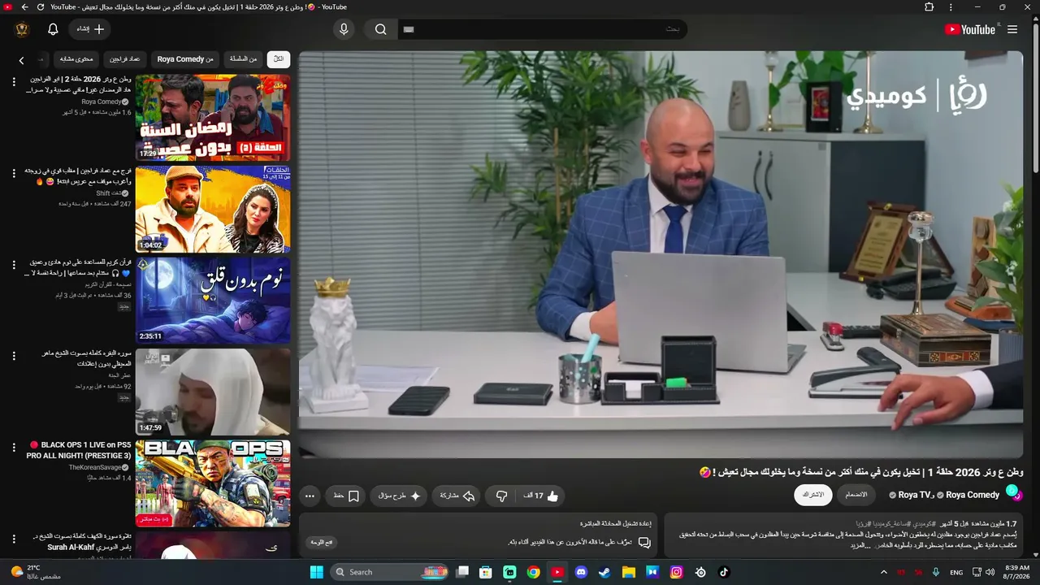Screen dimensions: 1040x585
Task: Open options for BLACK OPS 1 LIVE video
Action: (x=14, y=448)
